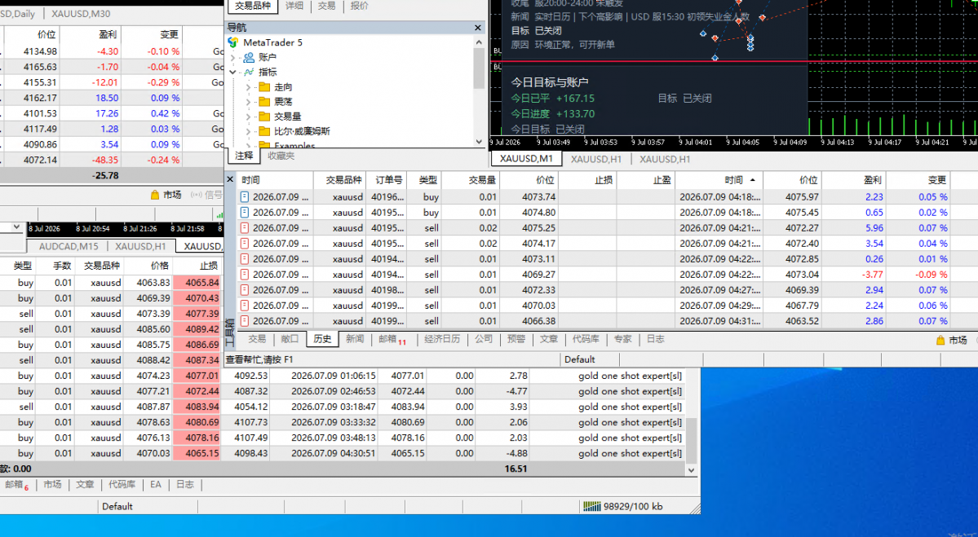Image resolution: width=978 pixels, height=537 pixels.
Task: Sort history by the 订单号 column header
Action: click(388, 180)
